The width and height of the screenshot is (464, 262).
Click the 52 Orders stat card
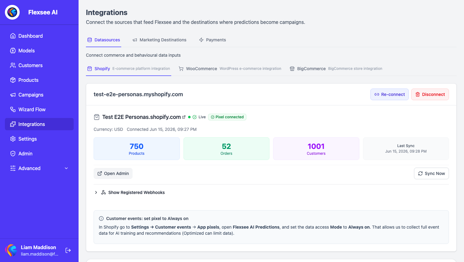[226, 149]
